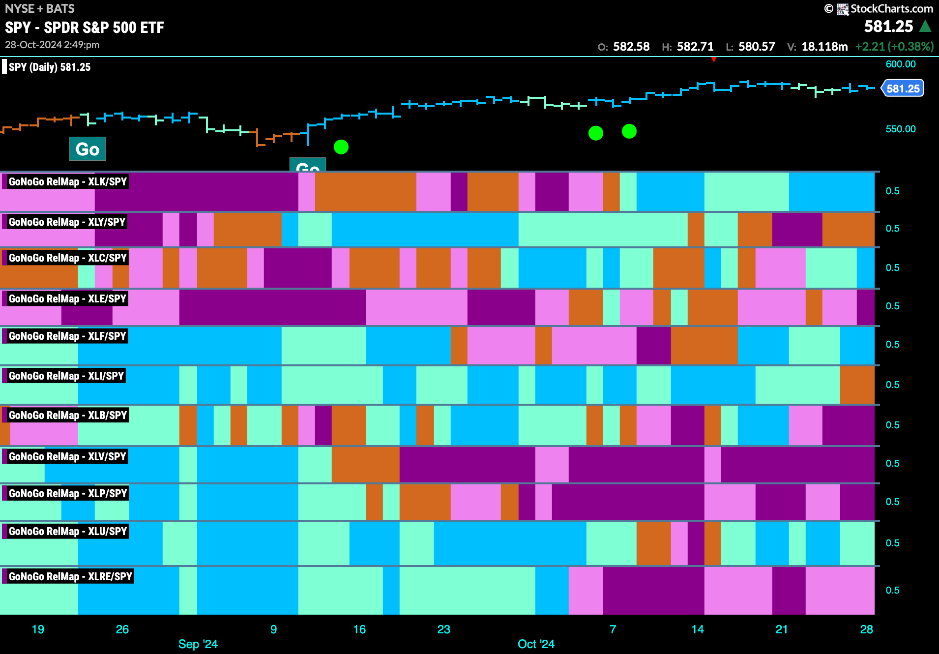Click the white legend marker beside SPY (Daily)
This screenshot has width=939, height=654.
click(x=4, y=67)
